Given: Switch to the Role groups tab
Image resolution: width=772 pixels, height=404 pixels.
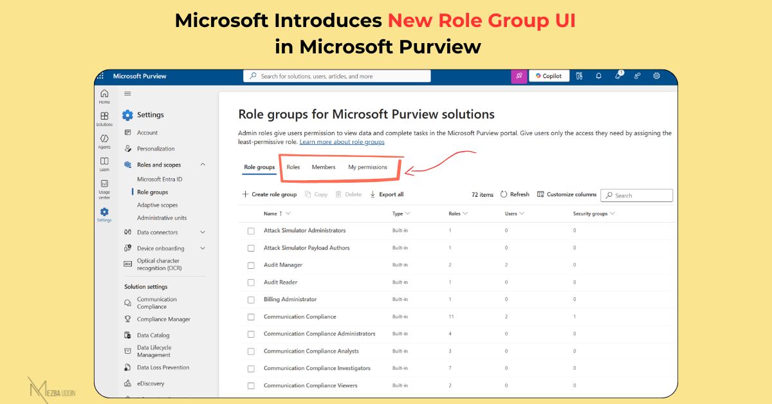Looking at the screenshot, I should point(259,167).
